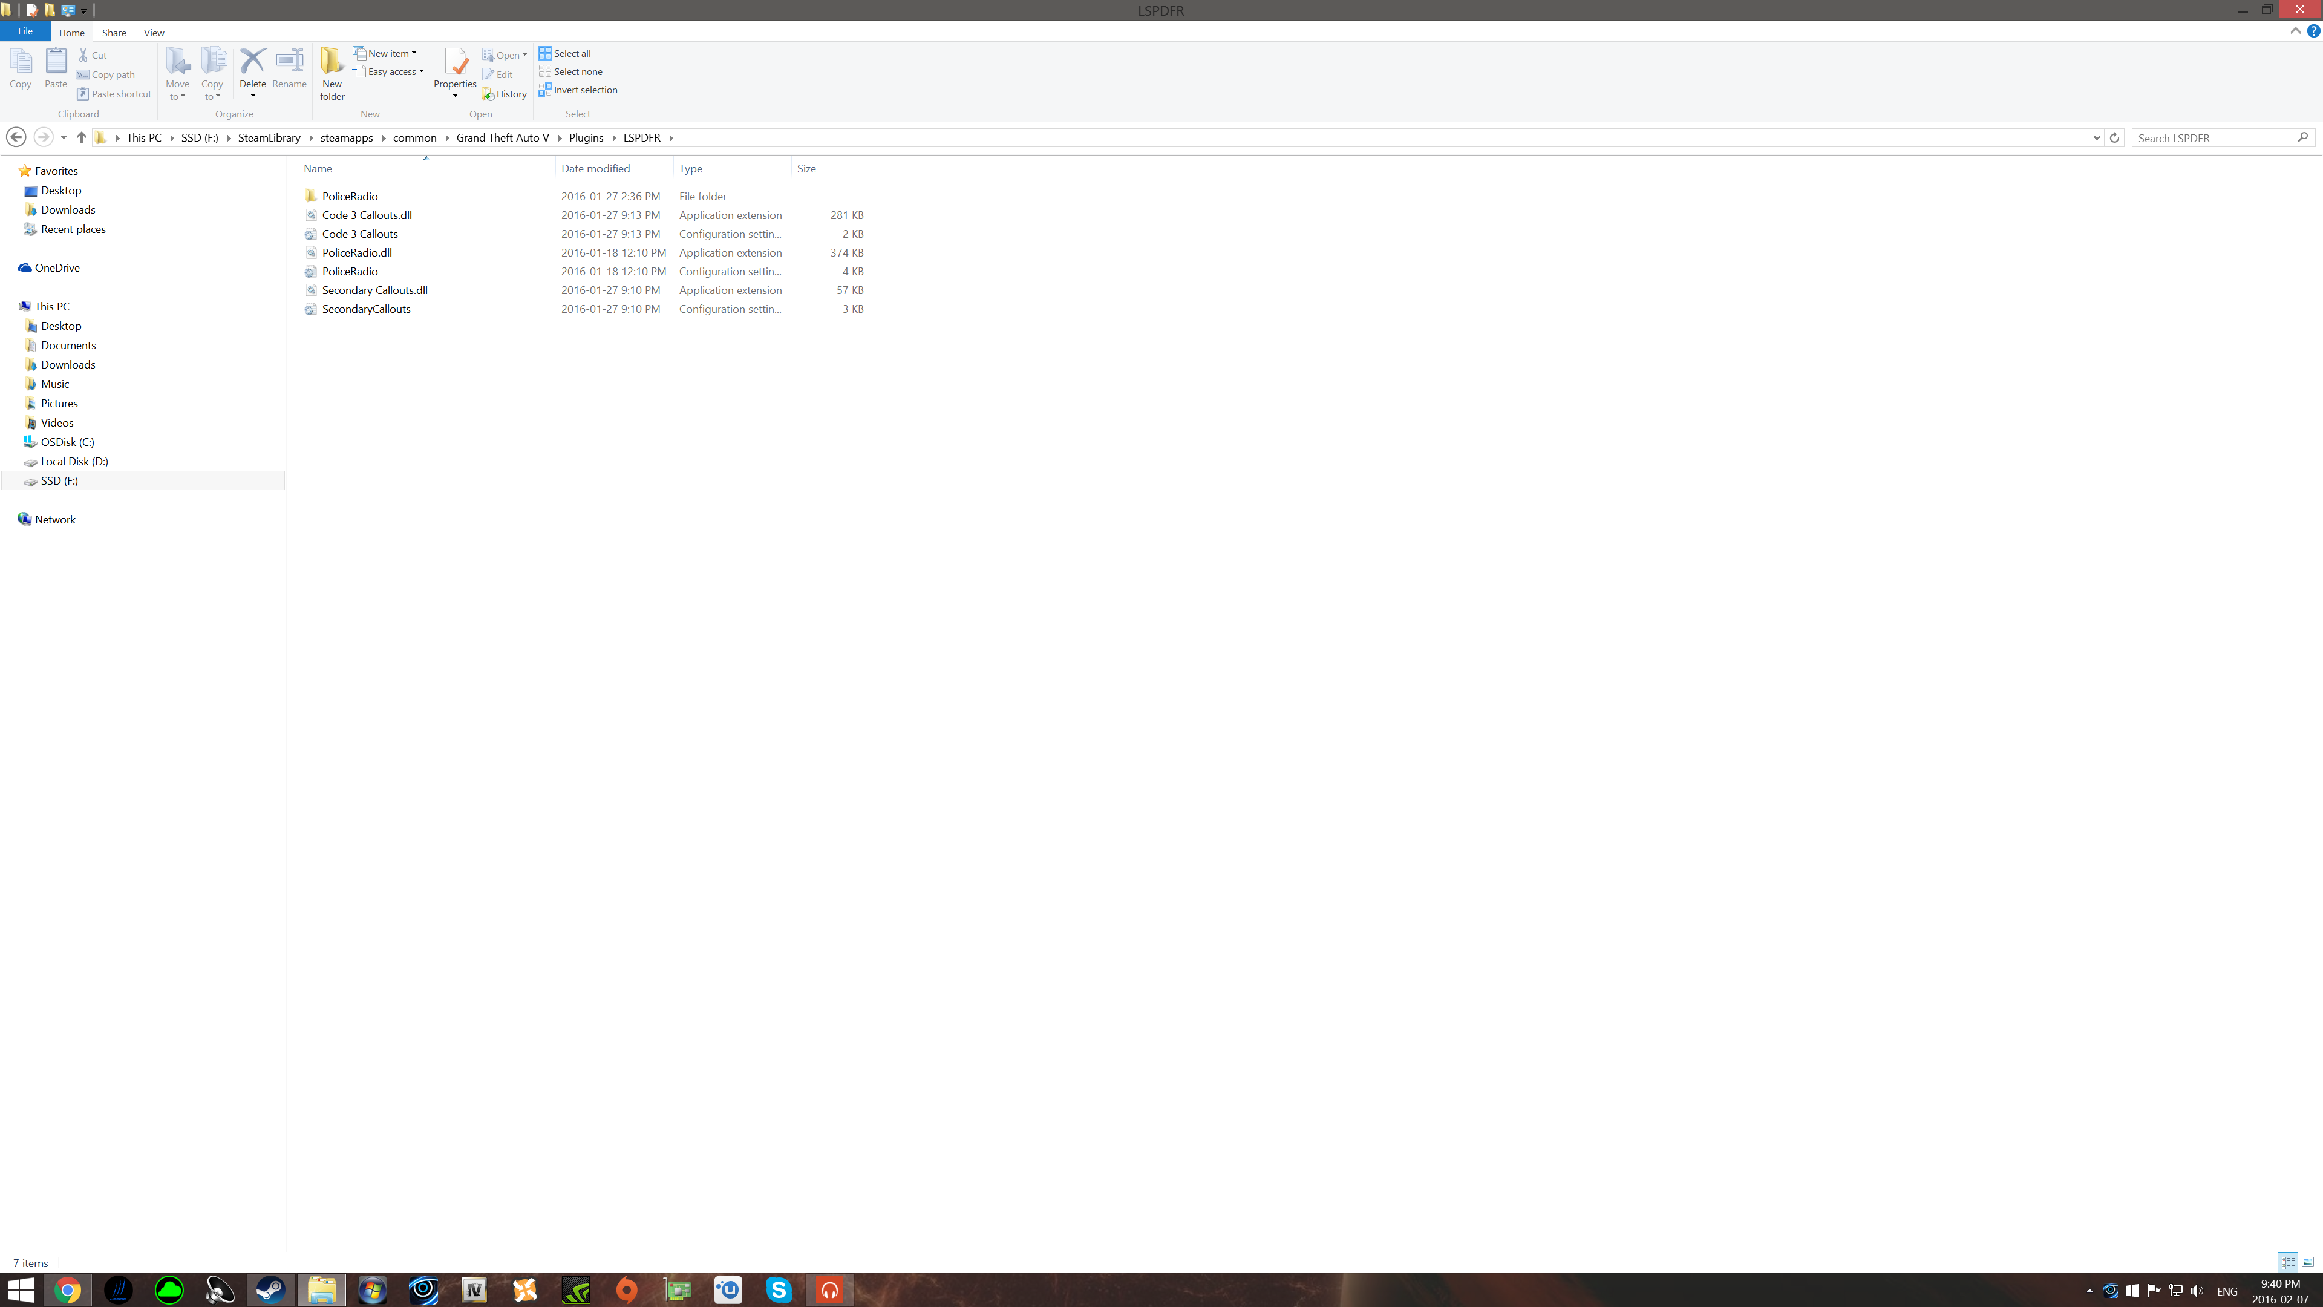The height and width of the screenshot is (1307, 2323).
Task: Open the File menu tab
Action: coord(25,31)
